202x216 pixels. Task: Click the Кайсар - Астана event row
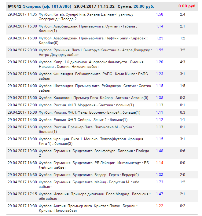pos(102,98)
